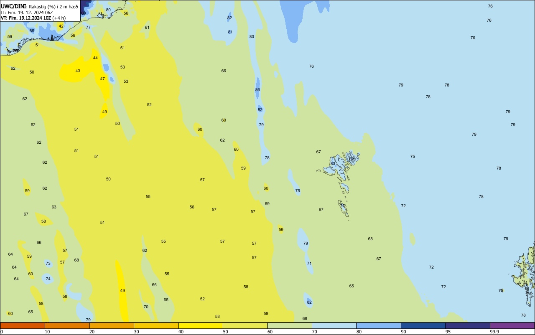
Task: Select the 'IT: Fim. 19. 12. 2024 06Z' line
Action: 27,13
